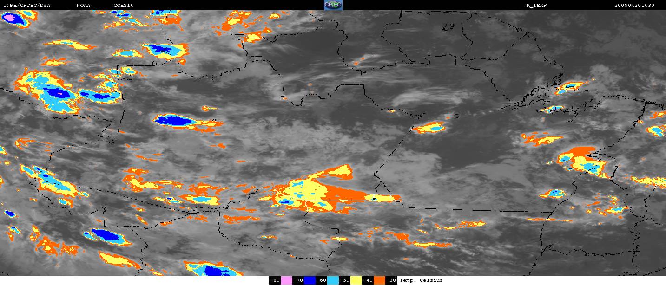Select the 200904201030 timestamp
Viewport: 666px width, 285px height.
tap(634, 6)
